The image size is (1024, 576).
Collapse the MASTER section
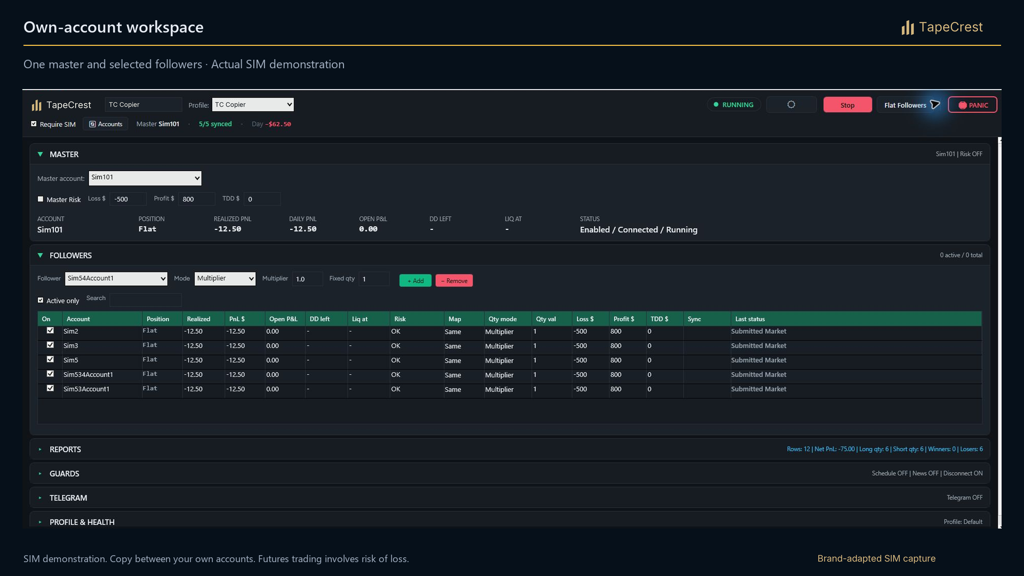(40, 154)
